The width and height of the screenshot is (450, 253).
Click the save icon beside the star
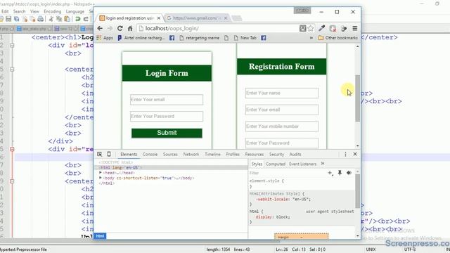coord(302,28)
